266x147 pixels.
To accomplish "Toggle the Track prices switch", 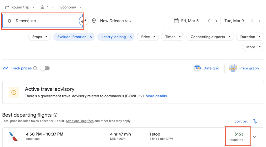I will click(45, 68).
